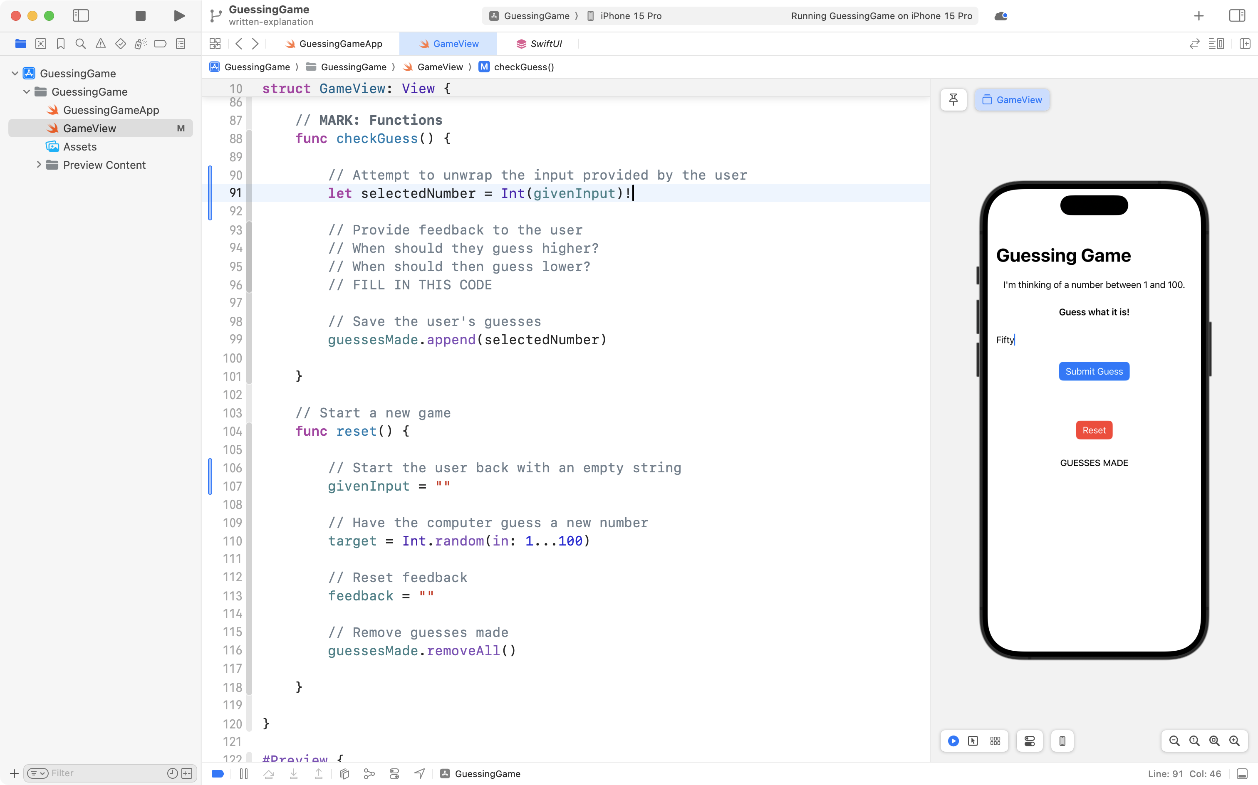Viewport: 1258px width, 785px height.
Task: Open the Project navigator folder icon
Action: [x=20, y=44]
